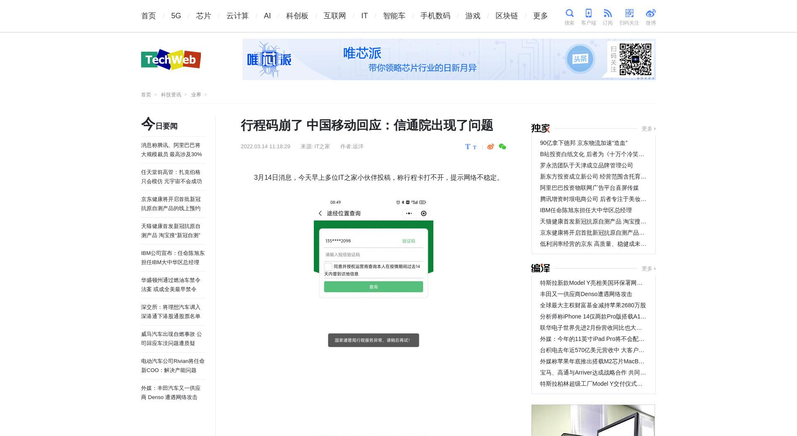Open the 游戏 navigation item
Screen dimensions: 797x436
473,16
